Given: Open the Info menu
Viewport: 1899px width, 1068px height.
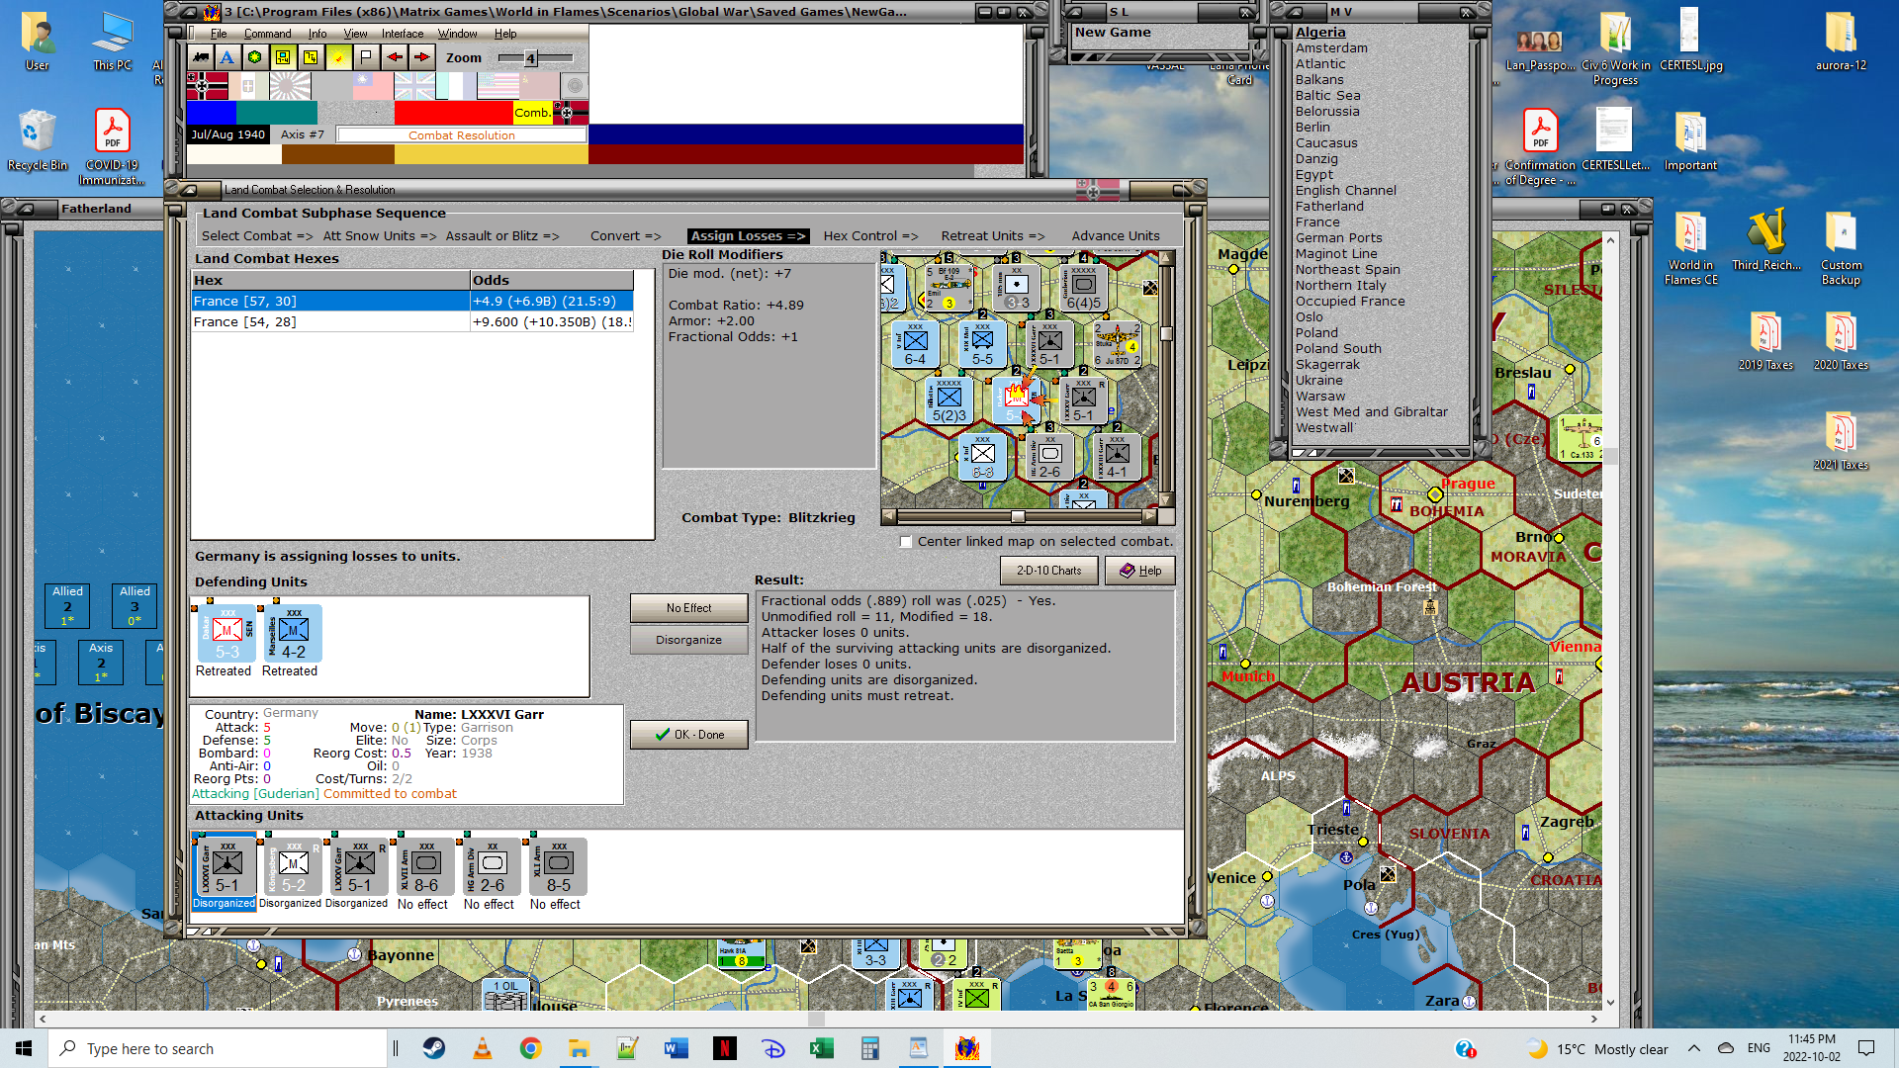Looking at the screenshot, I should 316,34.
